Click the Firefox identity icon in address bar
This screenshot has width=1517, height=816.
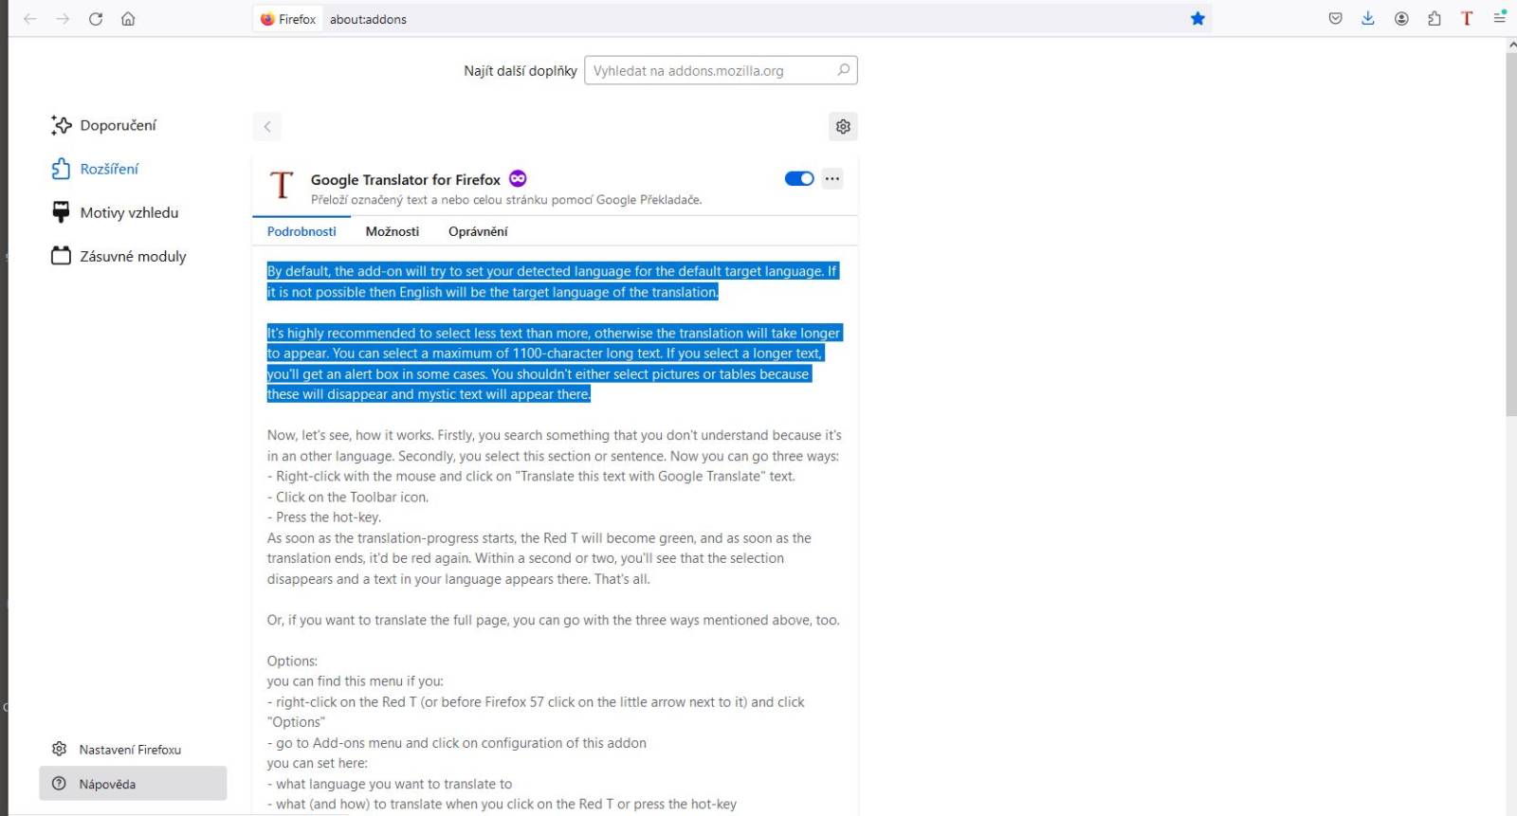tap(288, 19)
